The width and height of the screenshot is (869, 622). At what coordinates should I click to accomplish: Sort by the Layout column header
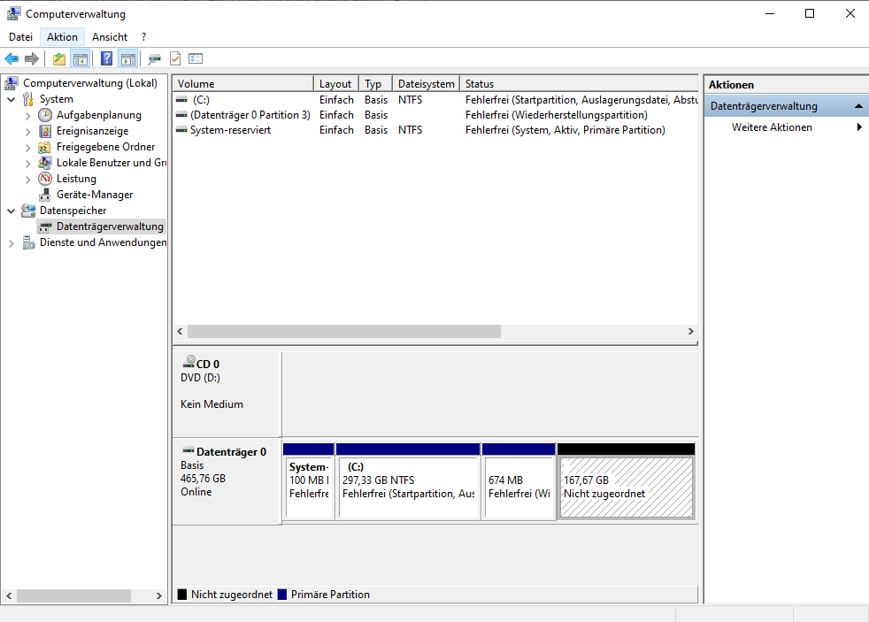point(336,84)
